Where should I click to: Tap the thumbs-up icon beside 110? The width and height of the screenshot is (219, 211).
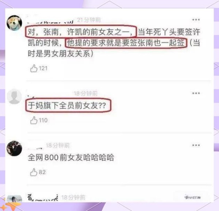tap(34, 120)
